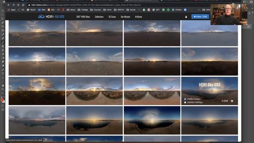Select the Photoshop Move tool
Screen dimensions: 254x143
3,11
